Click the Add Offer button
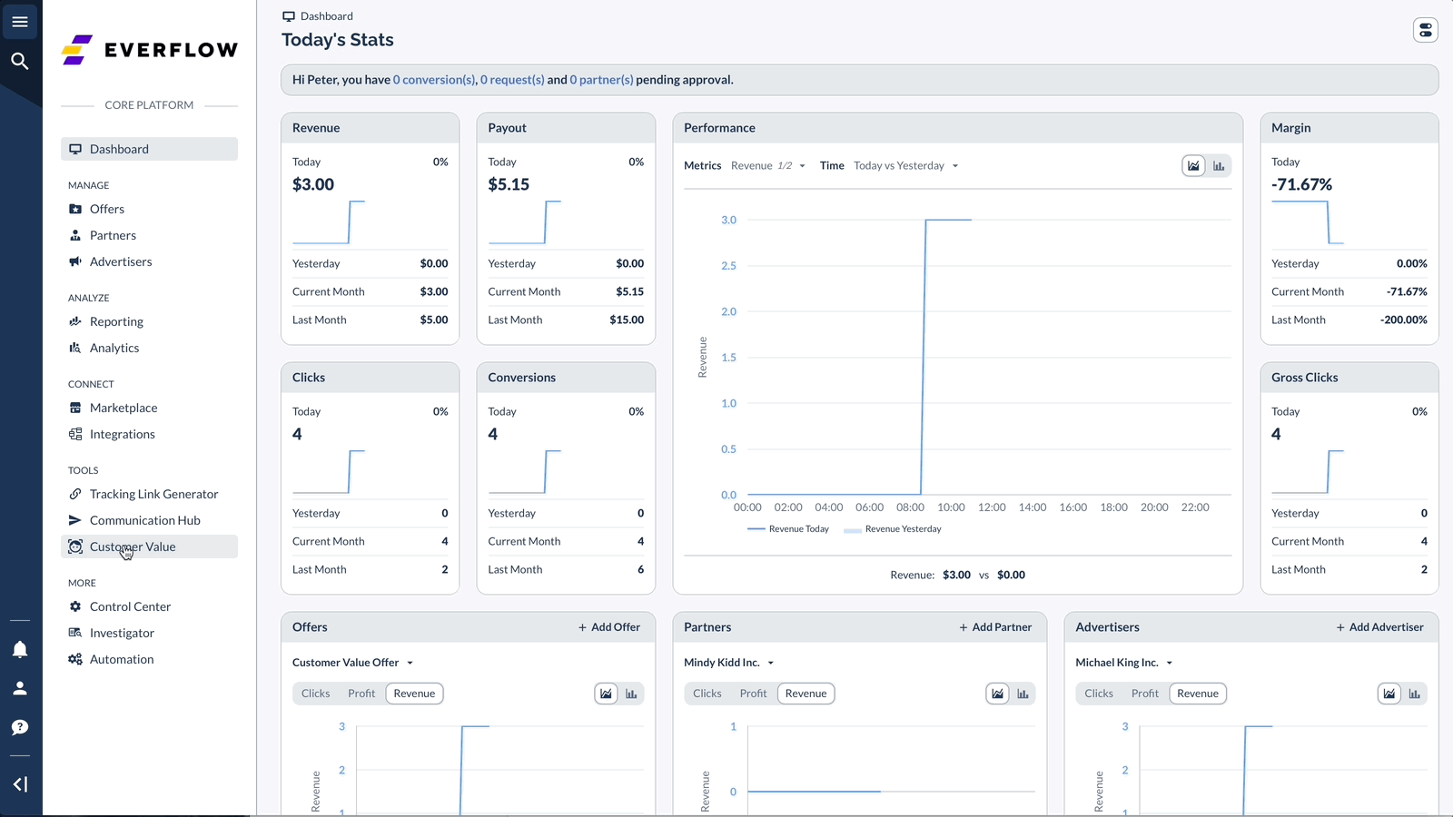This screenshot has height=817, width=1453. click(609, 627)
